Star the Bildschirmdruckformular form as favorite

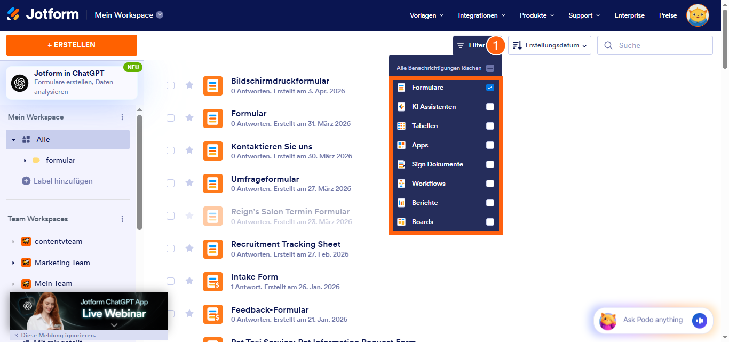(189, 85)
